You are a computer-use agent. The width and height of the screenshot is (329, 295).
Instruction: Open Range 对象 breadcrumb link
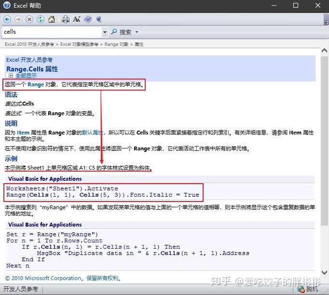click(116, 44)
